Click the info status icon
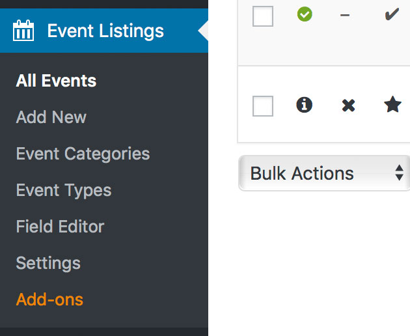Image resolution: width=410 pixels, height=336 pixels. coord(304,105)
